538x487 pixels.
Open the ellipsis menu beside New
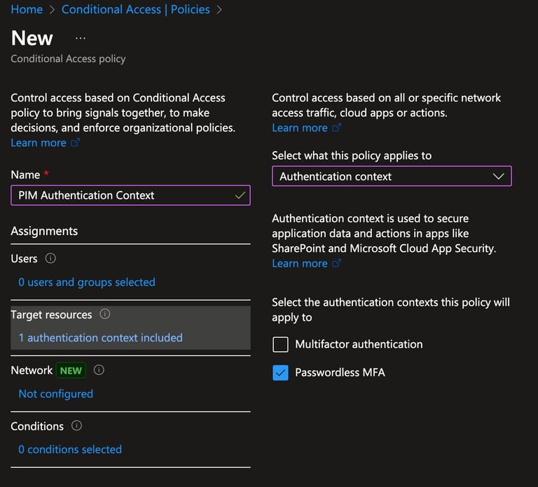click(81, 38)
